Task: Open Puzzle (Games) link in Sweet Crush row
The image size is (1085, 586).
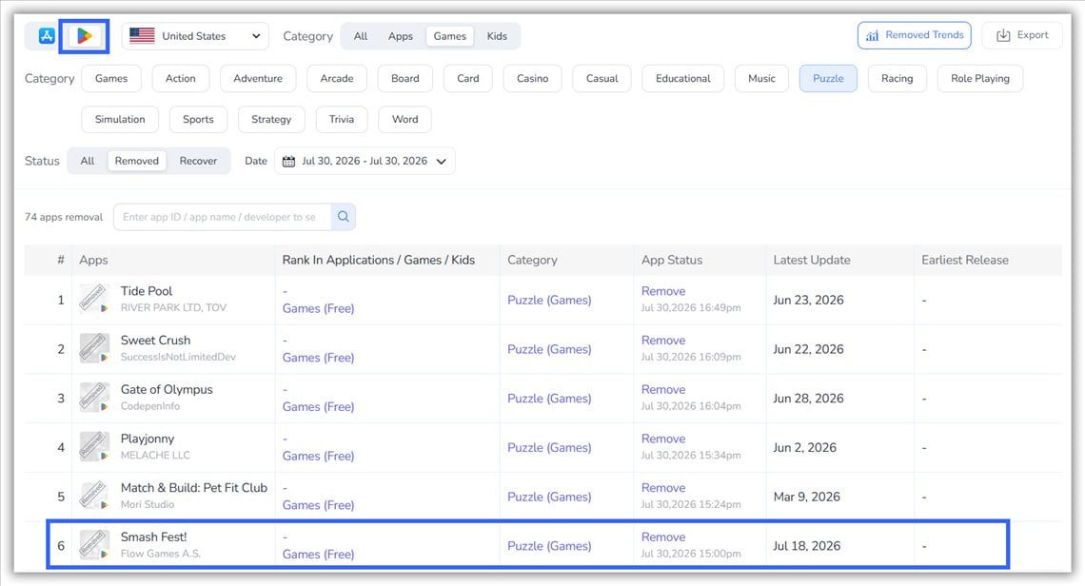Action: coord(549,349)
